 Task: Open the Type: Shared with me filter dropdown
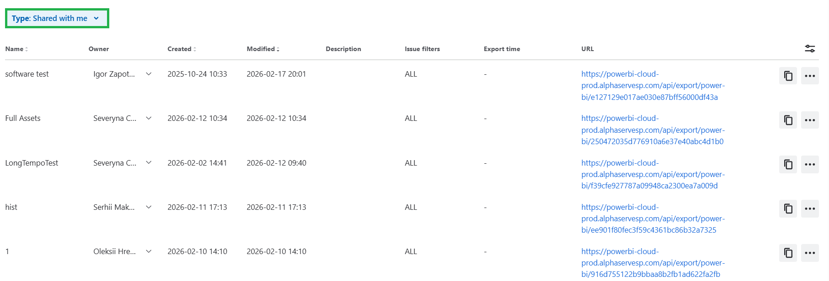click(56, 18)
